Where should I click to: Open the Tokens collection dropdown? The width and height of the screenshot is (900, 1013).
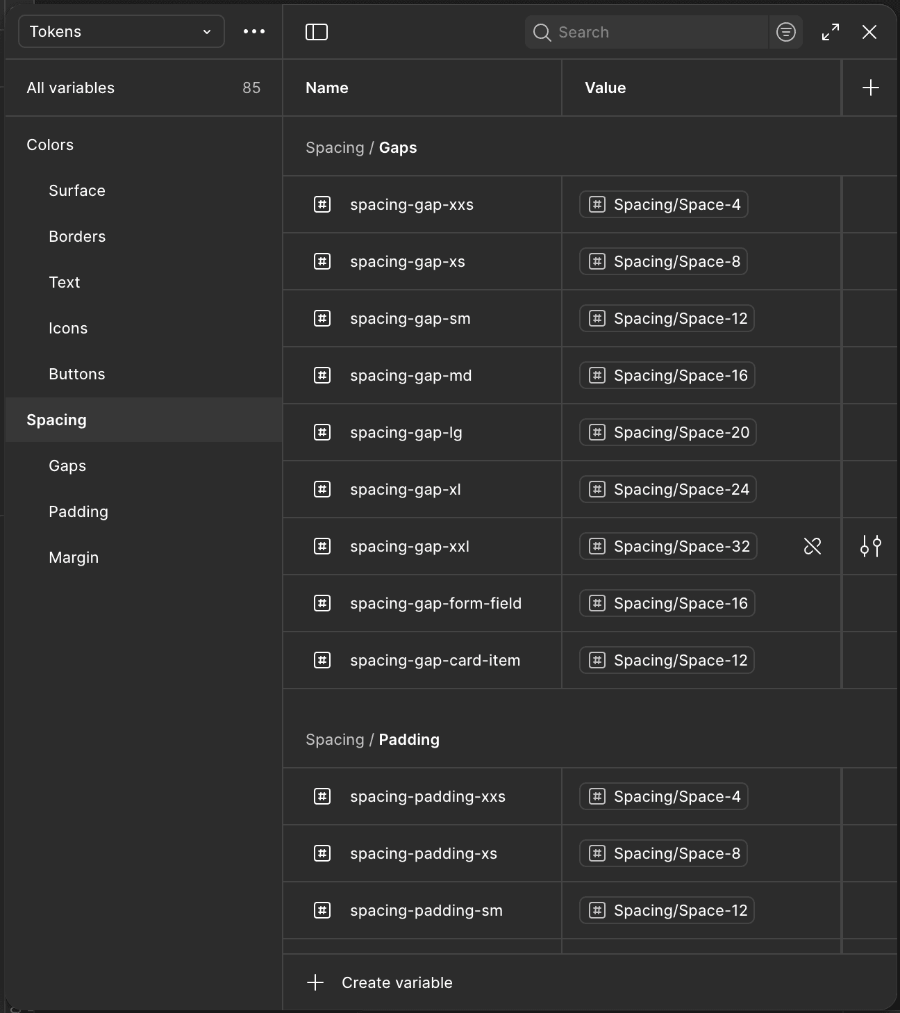[122, 32]
